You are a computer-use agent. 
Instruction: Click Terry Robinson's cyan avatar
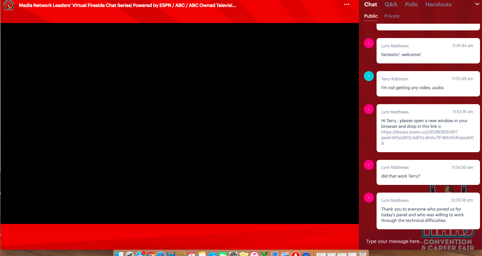click(369, 76)
